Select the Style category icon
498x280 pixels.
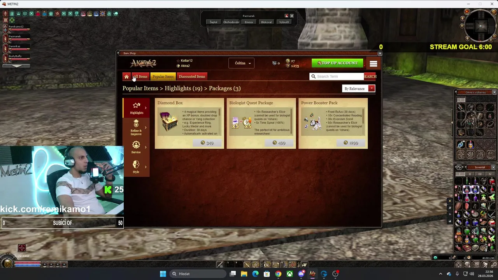[136, 164]
